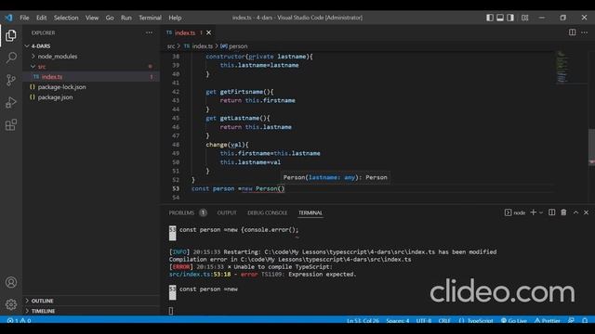Open the Source Control view
Viewport: 595px width, 334px height.
(11, 80)
